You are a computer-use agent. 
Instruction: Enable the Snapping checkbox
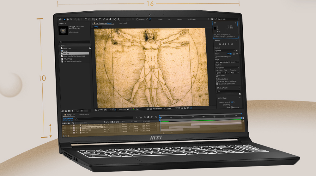point(137,19)
